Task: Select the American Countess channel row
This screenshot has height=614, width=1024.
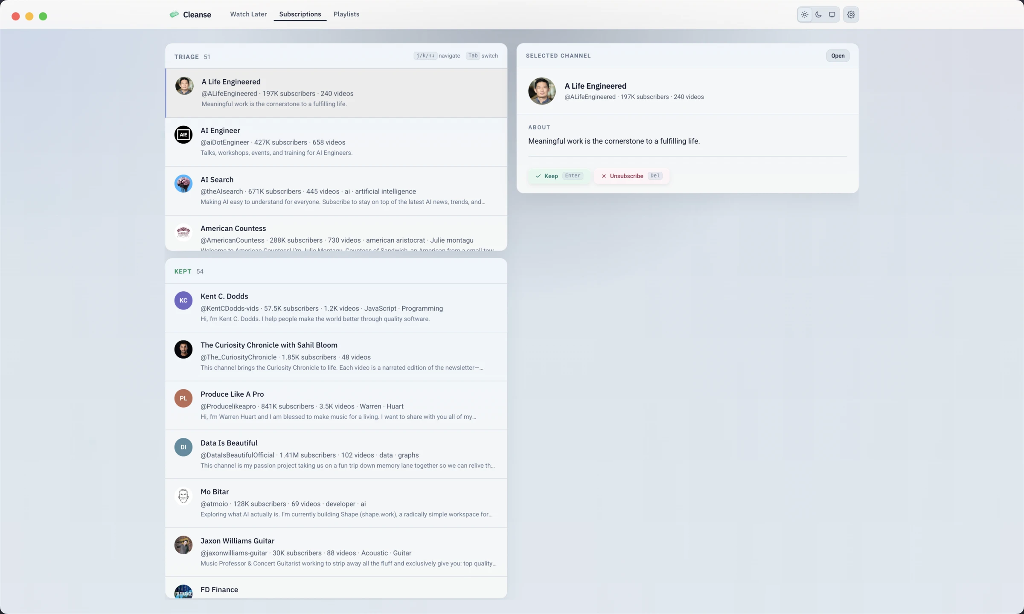Action: 336,233
